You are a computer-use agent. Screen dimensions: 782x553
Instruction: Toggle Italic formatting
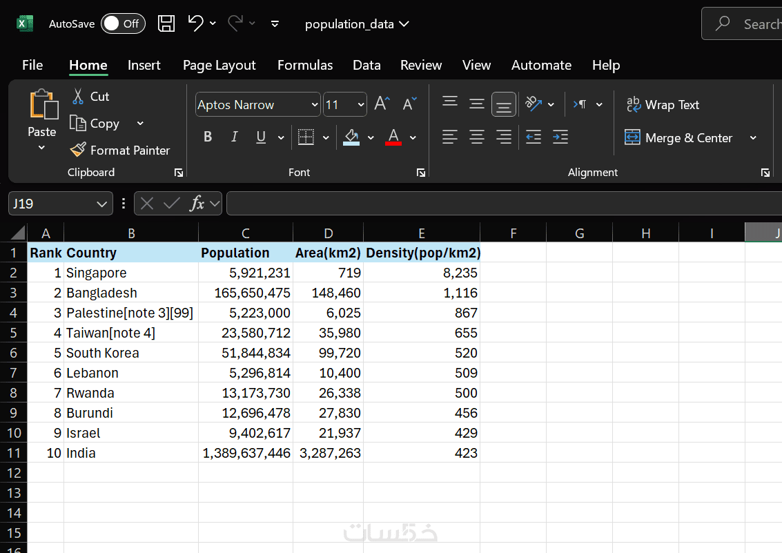[234, 137]
